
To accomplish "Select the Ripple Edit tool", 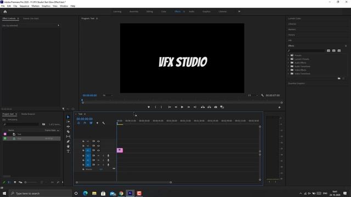I will [68, 126].
